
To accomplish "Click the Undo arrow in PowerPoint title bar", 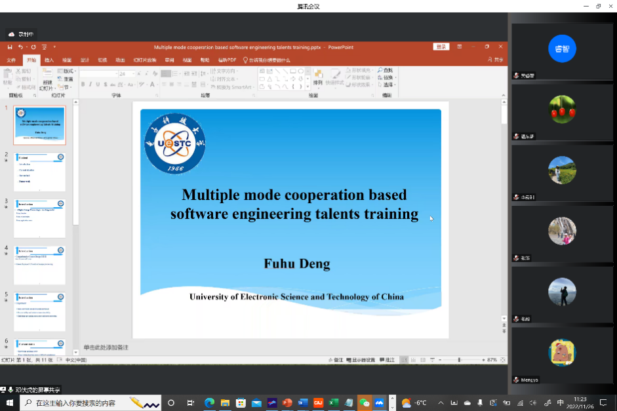I will [21, 47].
